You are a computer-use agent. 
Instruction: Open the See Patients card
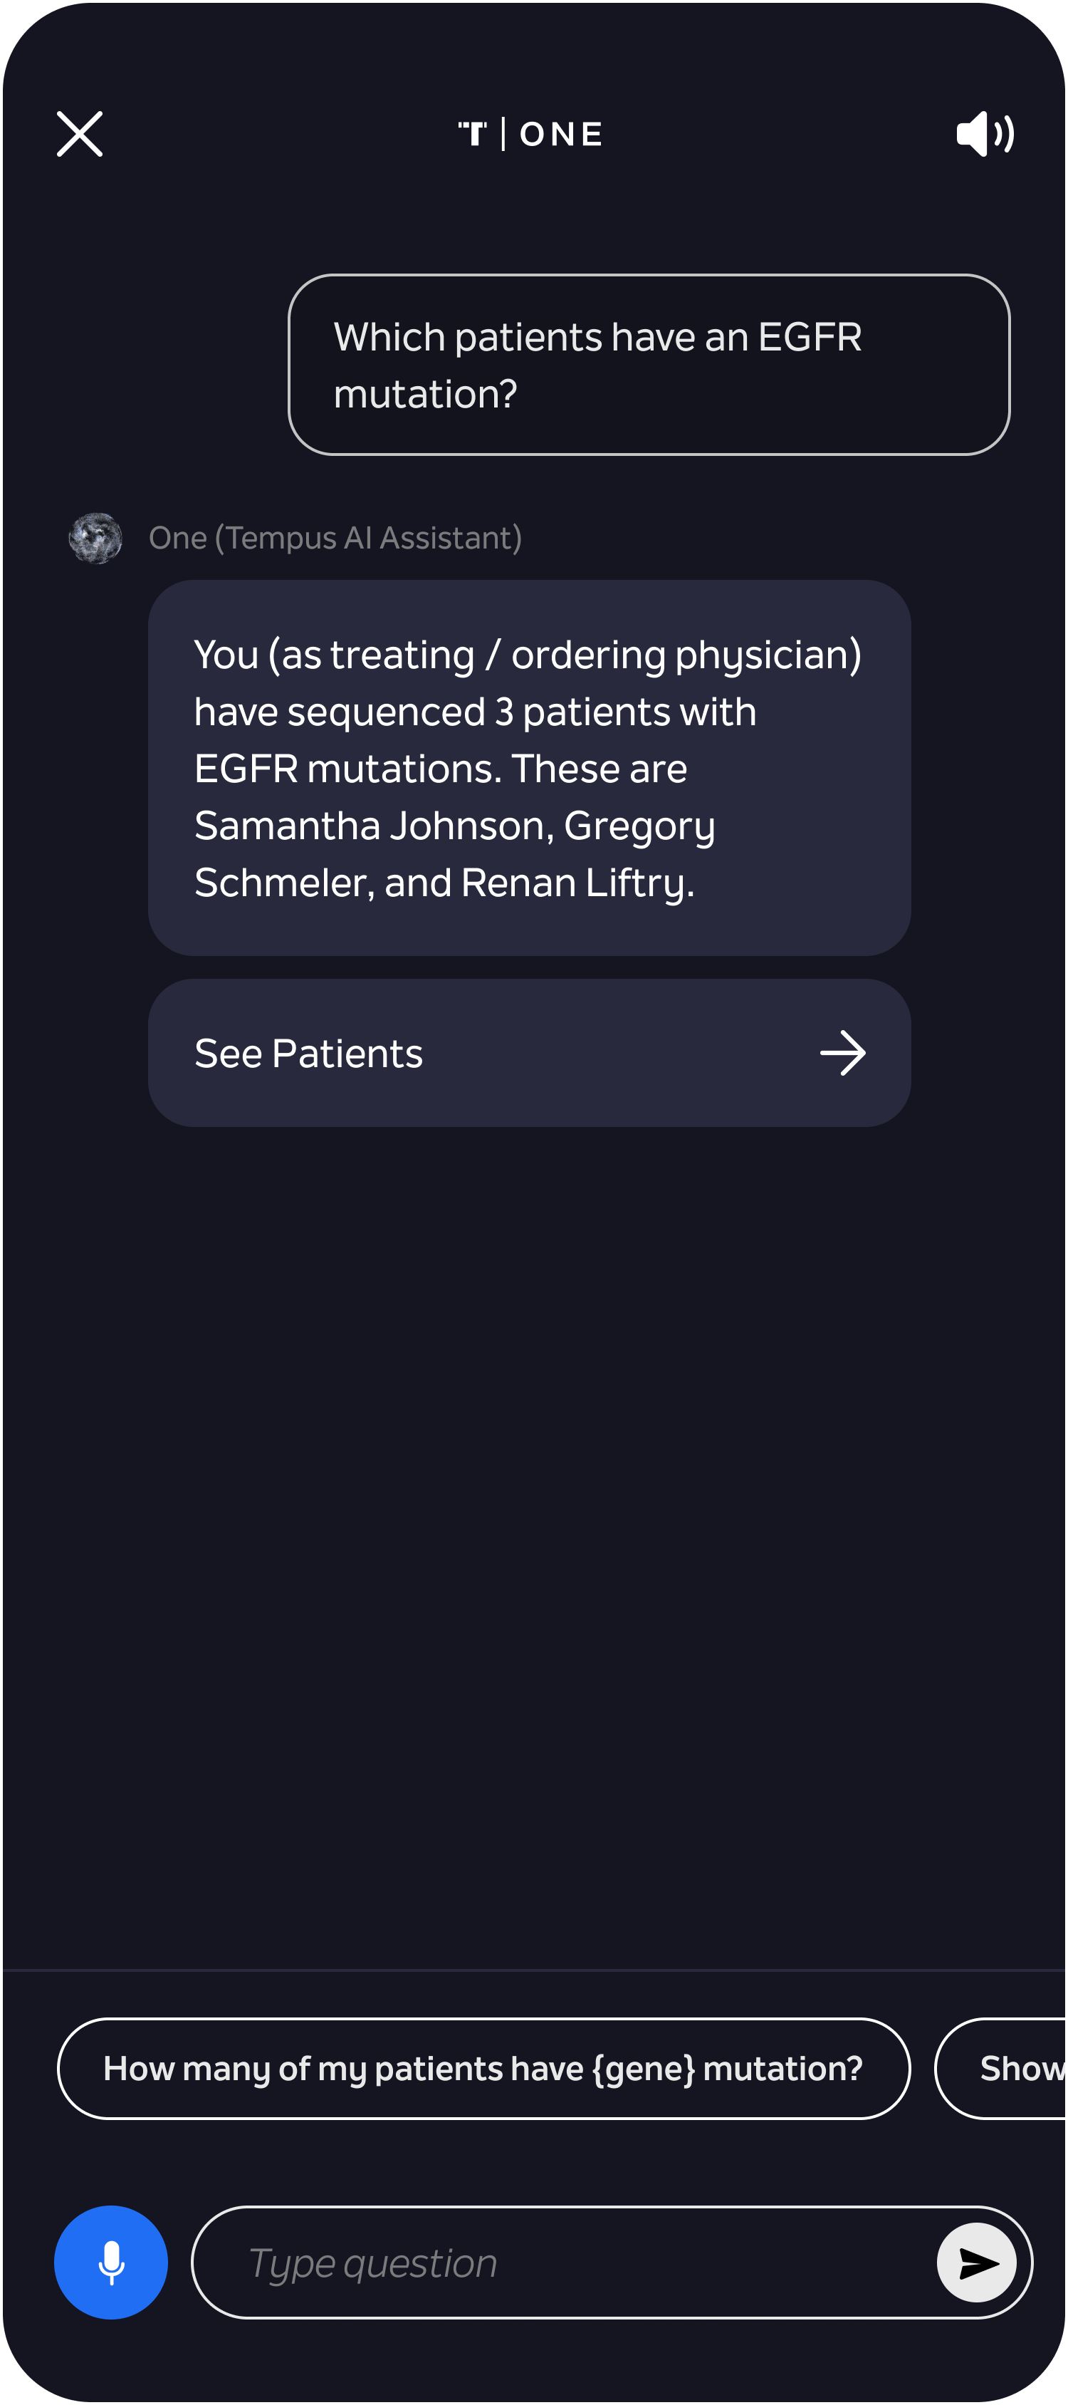click(x=529, y=1053)
